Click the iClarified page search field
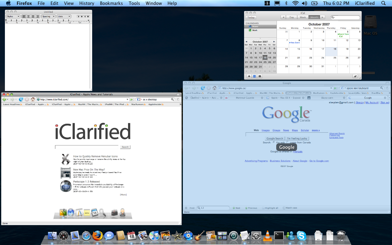The height and width of the screenshot is (245, 392). click(87, 147)
